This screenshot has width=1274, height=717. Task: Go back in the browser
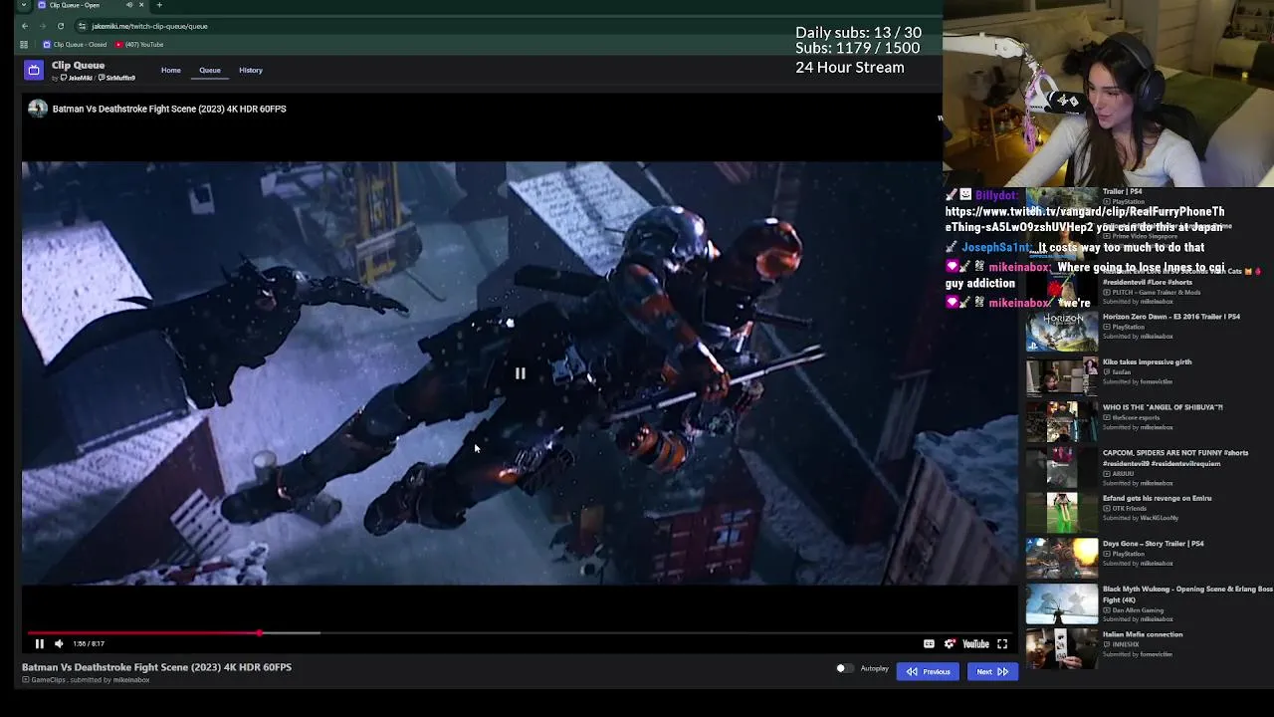point(25,26)
